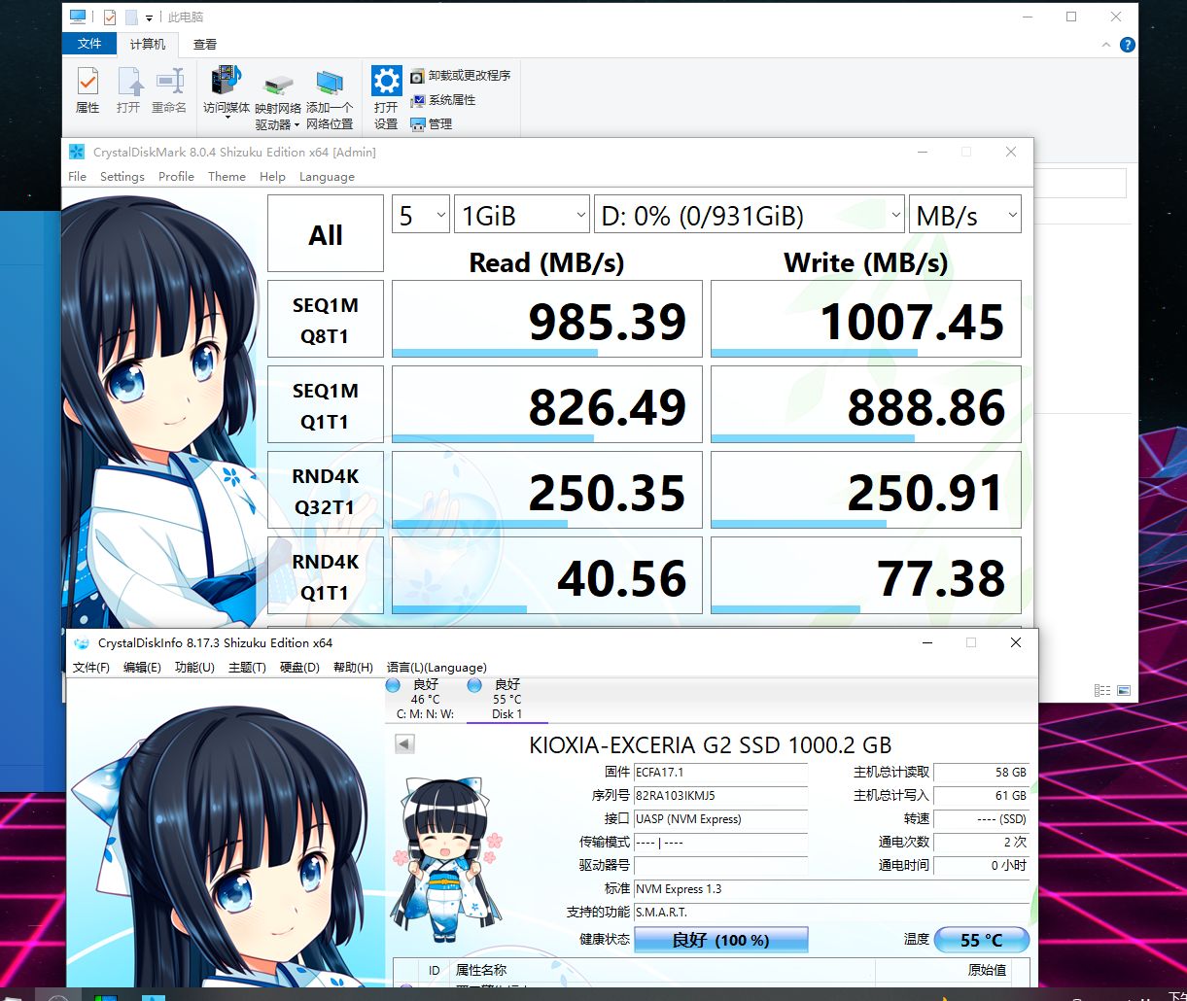The width and height of the screenshot is (1187, 1001).
Task: Open 语言(L)(Language) menu in CrystalDiskInfo
Action: (436, 668)
